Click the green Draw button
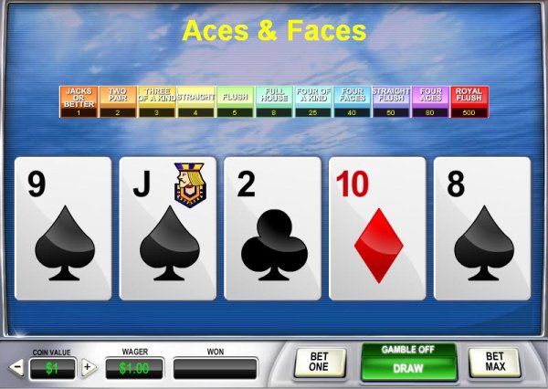 (x=408, y=368)
